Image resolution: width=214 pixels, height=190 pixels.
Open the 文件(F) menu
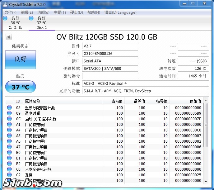(11, 12)
